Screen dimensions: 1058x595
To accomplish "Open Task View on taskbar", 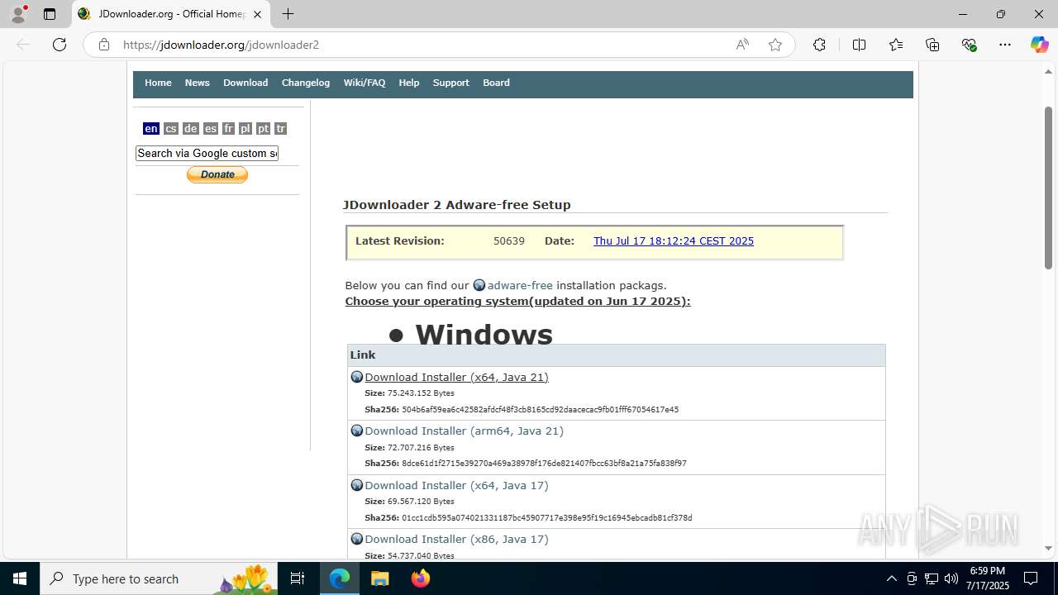I will (298, 578).
